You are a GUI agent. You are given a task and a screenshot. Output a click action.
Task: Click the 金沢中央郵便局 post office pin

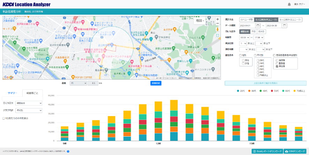68,45
